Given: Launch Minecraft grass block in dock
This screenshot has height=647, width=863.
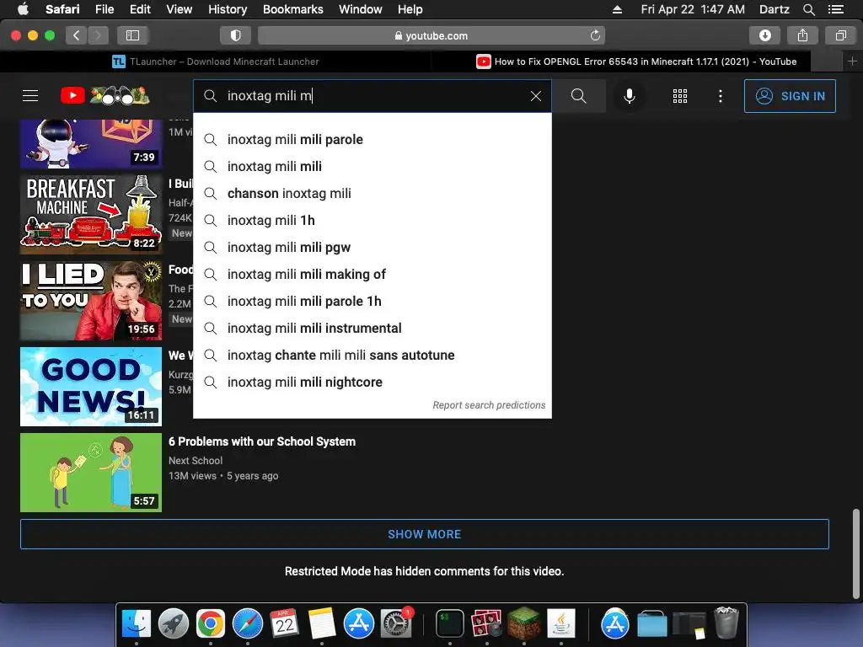Looking at the screenshot, I should (x=523, y=623).
